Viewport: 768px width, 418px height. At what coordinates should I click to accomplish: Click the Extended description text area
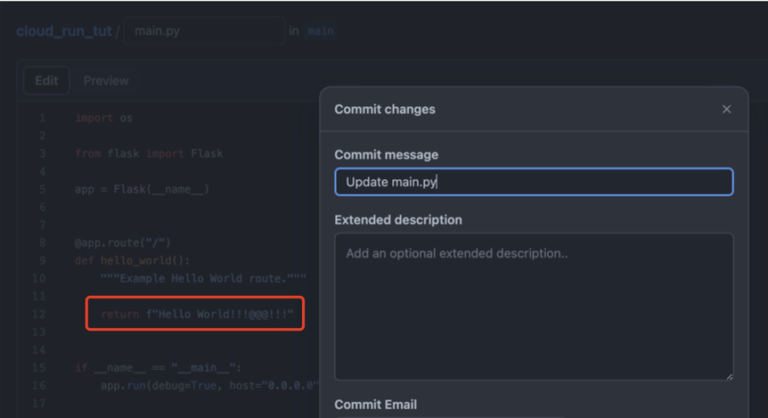534,307
